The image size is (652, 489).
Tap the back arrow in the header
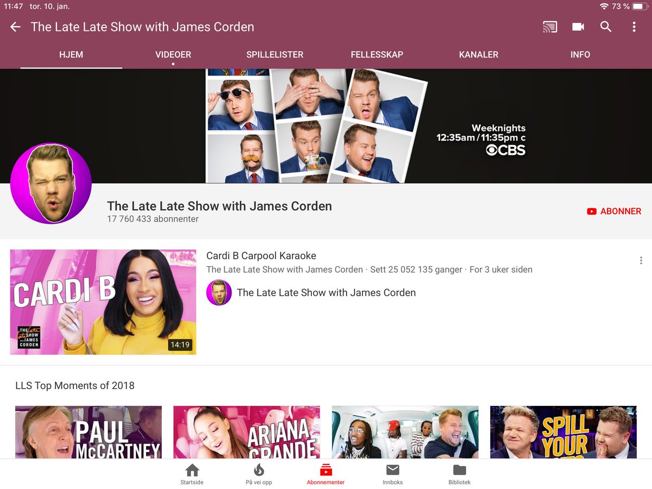pos(15,27)
